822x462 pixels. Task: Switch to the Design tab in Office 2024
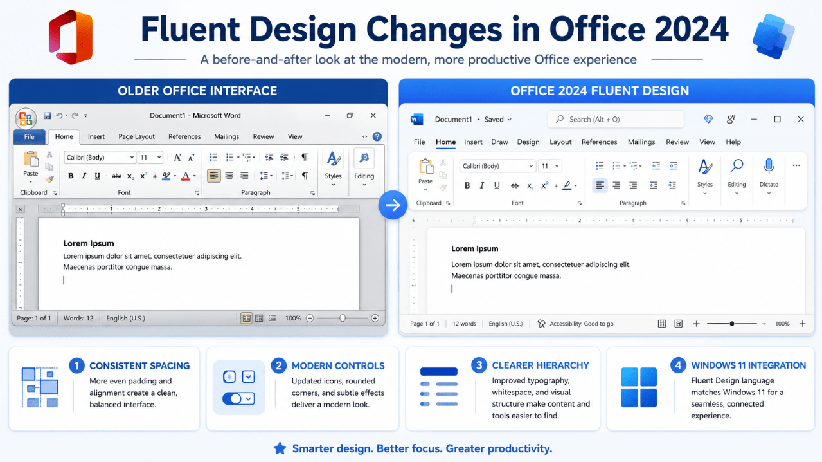(528, 142)
